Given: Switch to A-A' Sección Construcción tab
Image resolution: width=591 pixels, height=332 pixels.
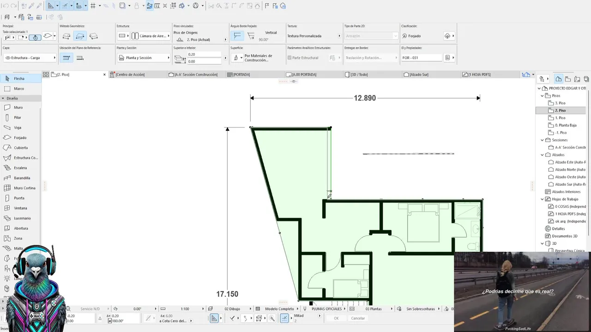Looking at the screenshot, I should (196, 74).
